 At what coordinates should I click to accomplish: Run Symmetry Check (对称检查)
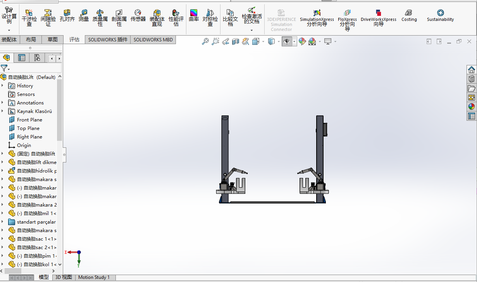click(210, 18)
